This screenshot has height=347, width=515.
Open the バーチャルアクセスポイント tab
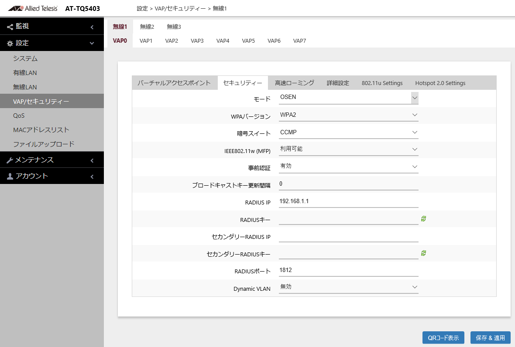[174, 83]
